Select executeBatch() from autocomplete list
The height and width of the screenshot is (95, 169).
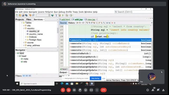click(x=110, y=53)
